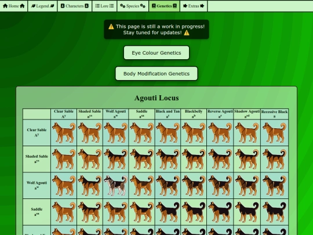
Task: Click the Eye Colour Genetics button
Action: (156, 53)
